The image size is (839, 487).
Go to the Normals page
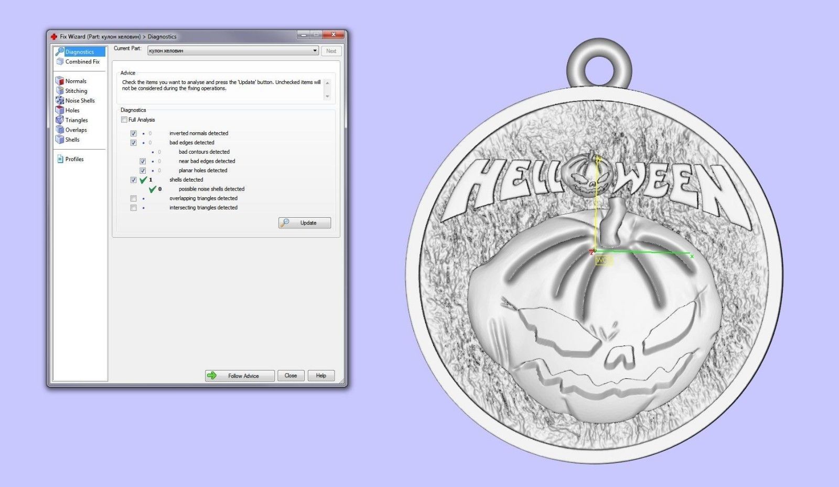point(76,81)
